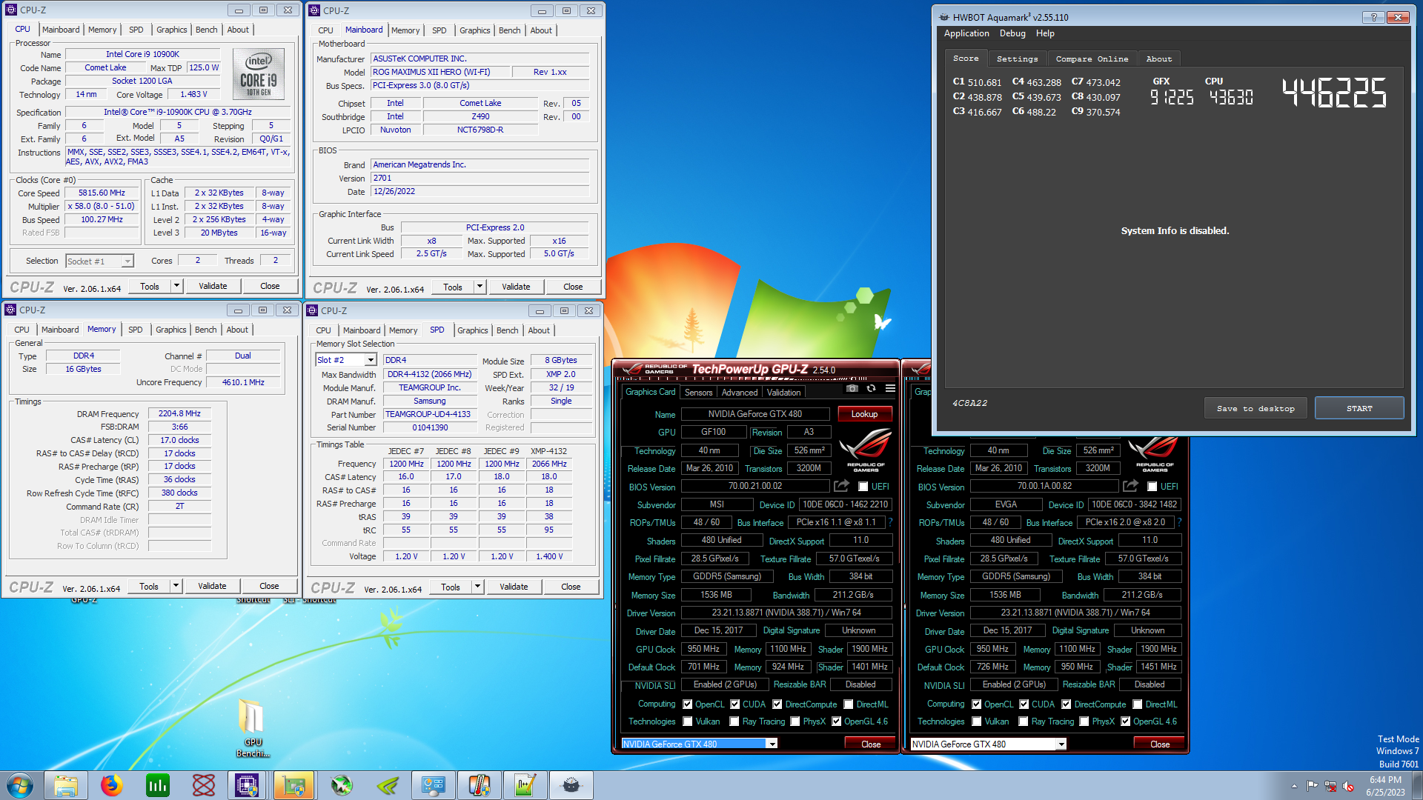This screenshot has height=800, width=1423.
Task: Click the Core Speed value 5815.60 MHz
Action: tap(102, 193)
